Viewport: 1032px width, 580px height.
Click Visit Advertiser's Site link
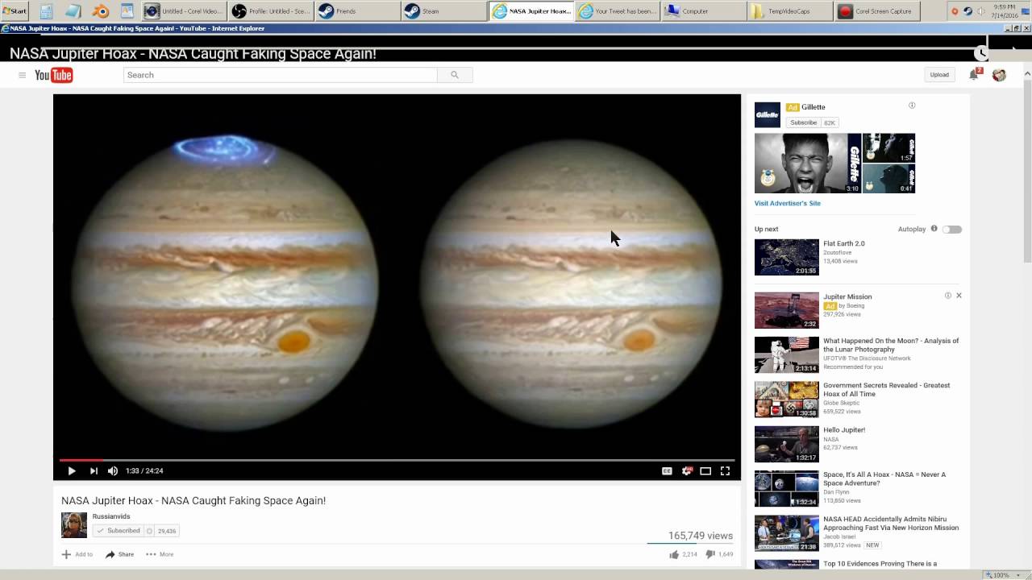pyautogui.click(x=788, y=203)
